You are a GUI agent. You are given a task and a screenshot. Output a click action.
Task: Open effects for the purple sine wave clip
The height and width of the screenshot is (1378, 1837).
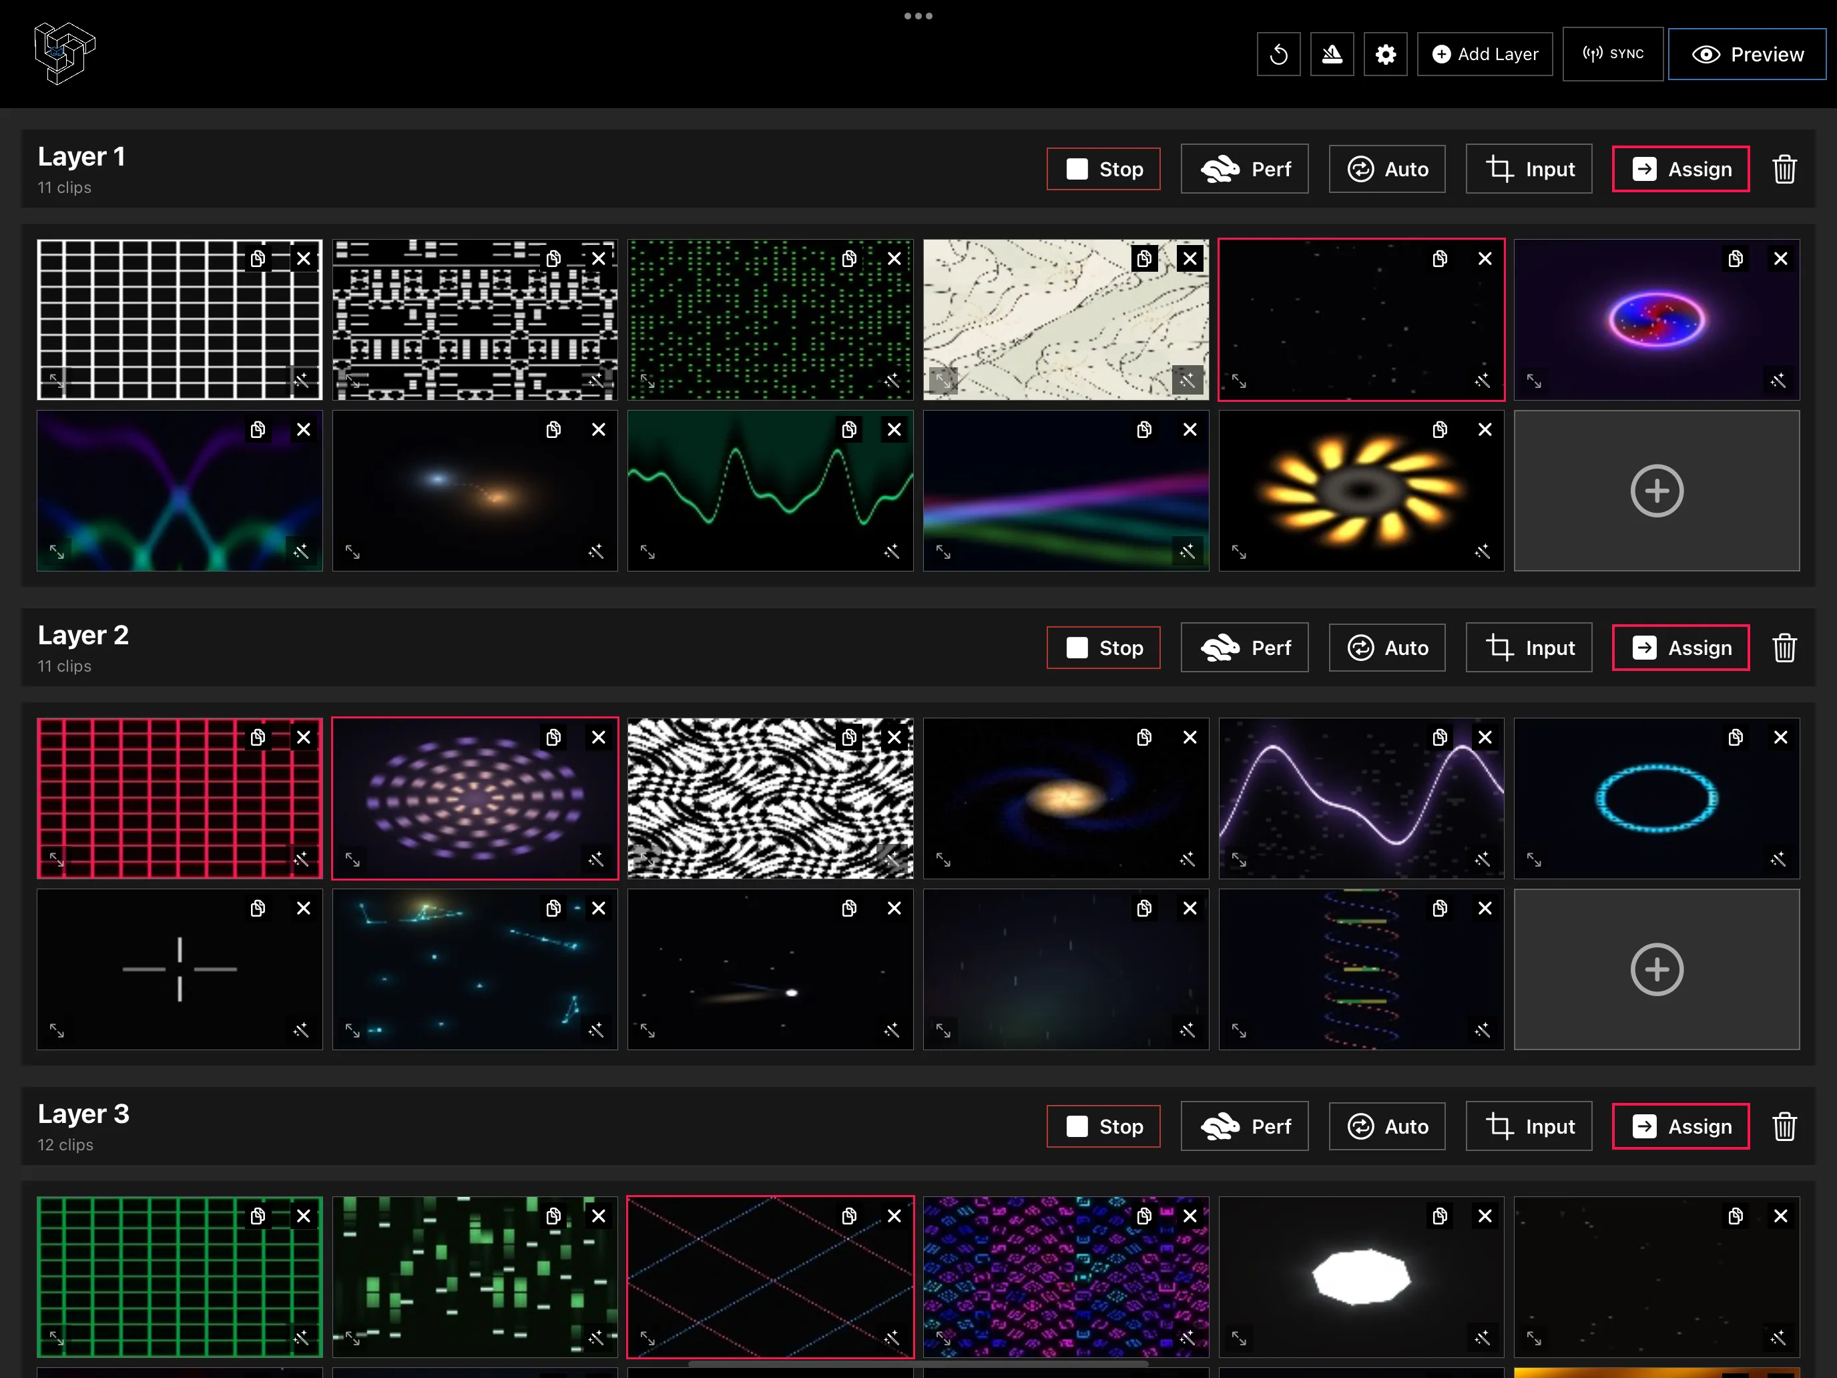1483,859
